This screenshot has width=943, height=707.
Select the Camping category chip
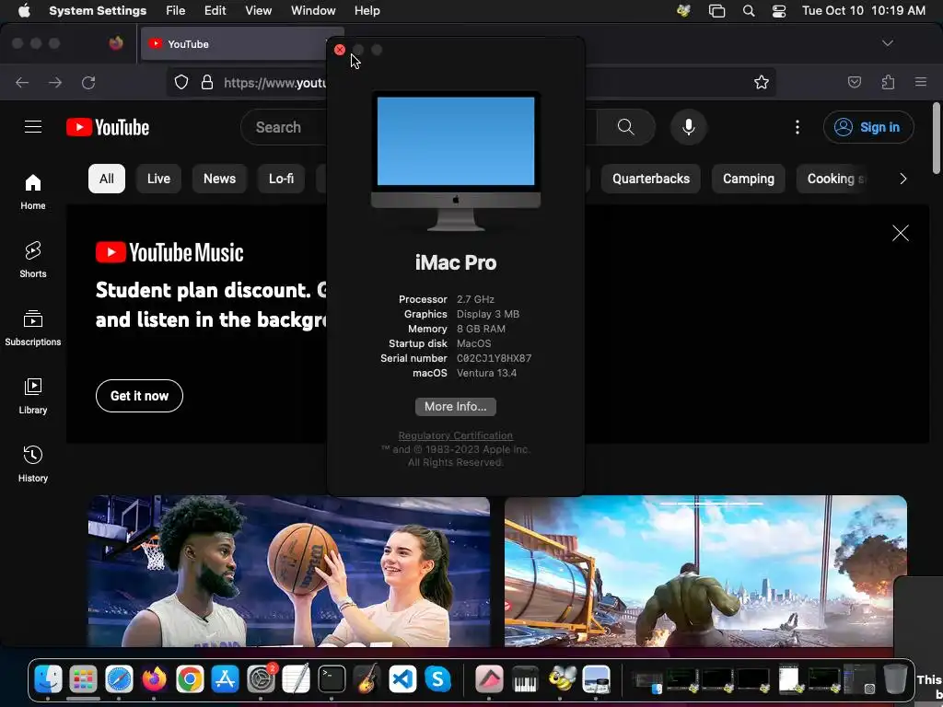click(x=748, y=179)
